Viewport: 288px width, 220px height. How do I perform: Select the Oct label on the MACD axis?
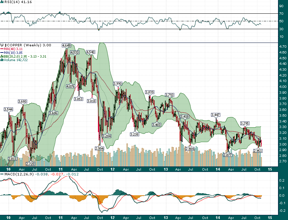tap(258, 218)
